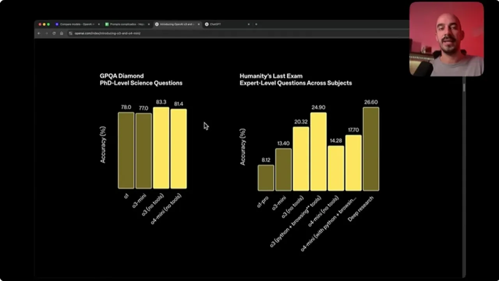Image resolution: width=499 pixels, height=281 pixels.
Task: Close the Compare models tab
Action: (x=99, y=24)
